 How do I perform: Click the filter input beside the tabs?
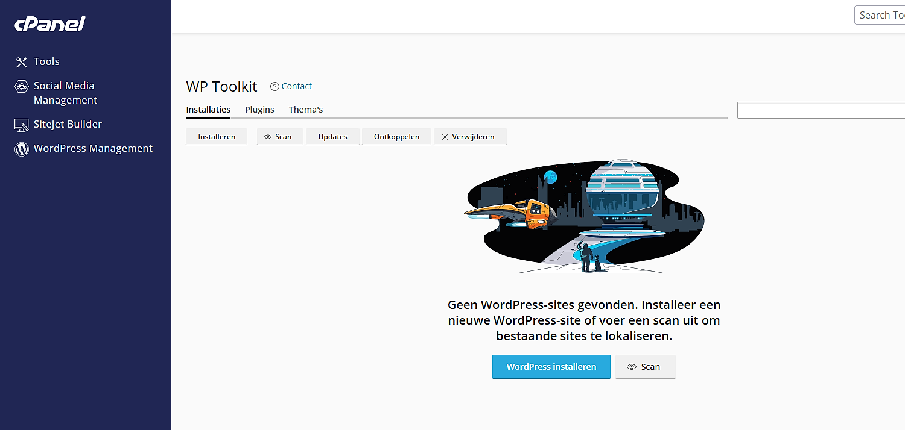[821, 110]
